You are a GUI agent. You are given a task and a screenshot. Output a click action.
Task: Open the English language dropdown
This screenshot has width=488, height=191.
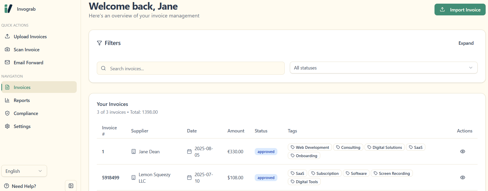24,171
